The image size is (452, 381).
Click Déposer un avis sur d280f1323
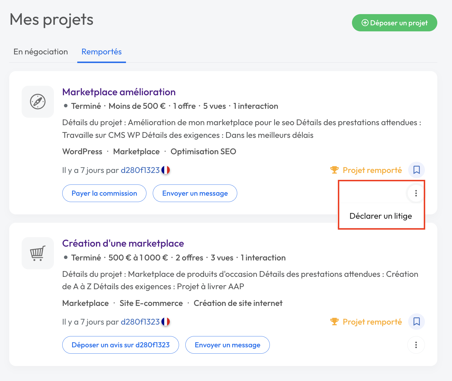120,345
